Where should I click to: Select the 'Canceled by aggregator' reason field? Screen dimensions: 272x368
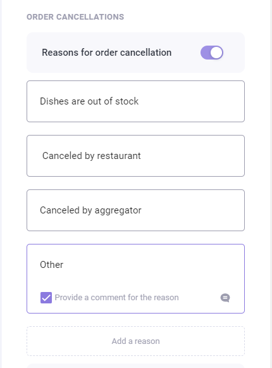135,210
